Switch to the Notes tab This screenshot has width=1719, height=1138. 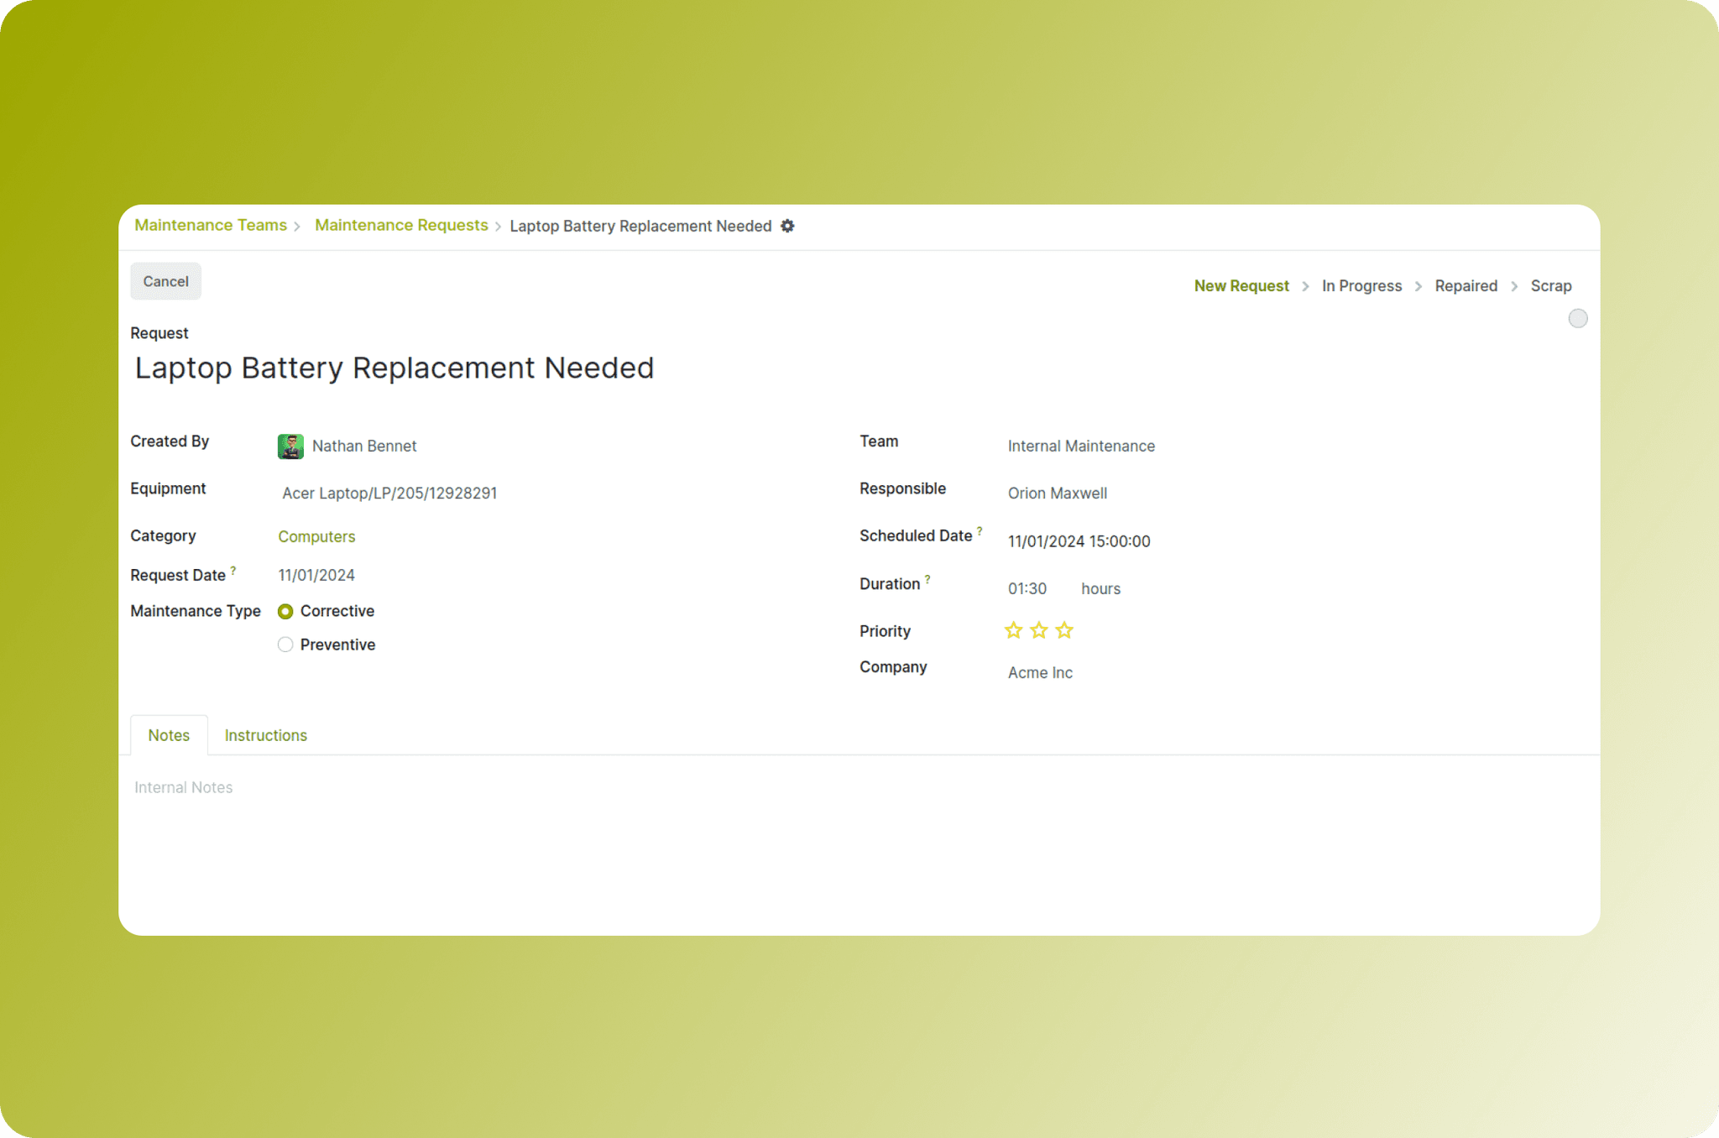click(x=169, y=735)
